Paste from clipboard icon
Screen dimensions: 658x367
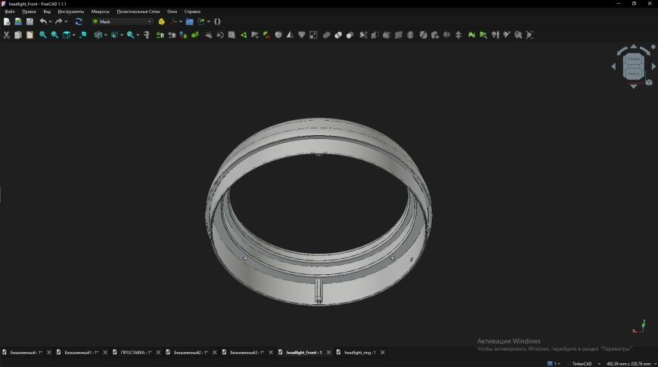(x=29, y=35)
